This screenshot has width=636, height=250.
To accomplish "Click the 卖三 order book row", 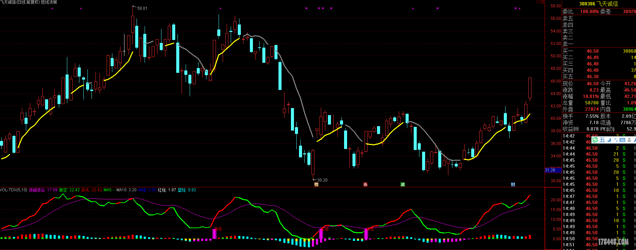I will (599, 31).
